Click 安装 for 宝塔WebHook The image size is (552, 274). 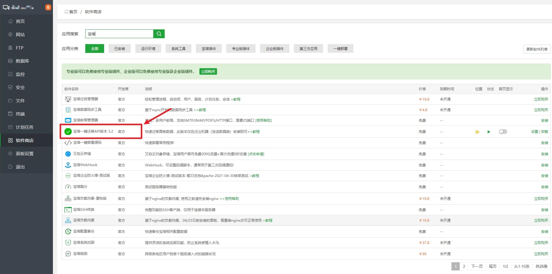point(545,165)
